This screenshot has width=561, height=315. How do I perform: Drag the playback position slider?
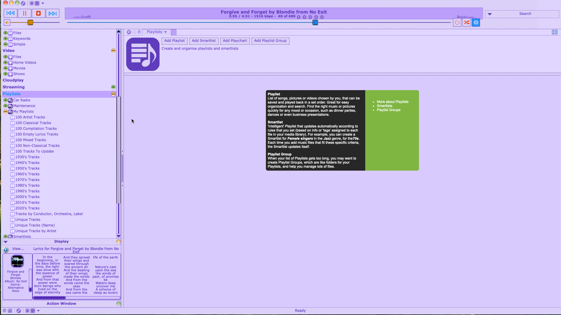coord(315,23)
